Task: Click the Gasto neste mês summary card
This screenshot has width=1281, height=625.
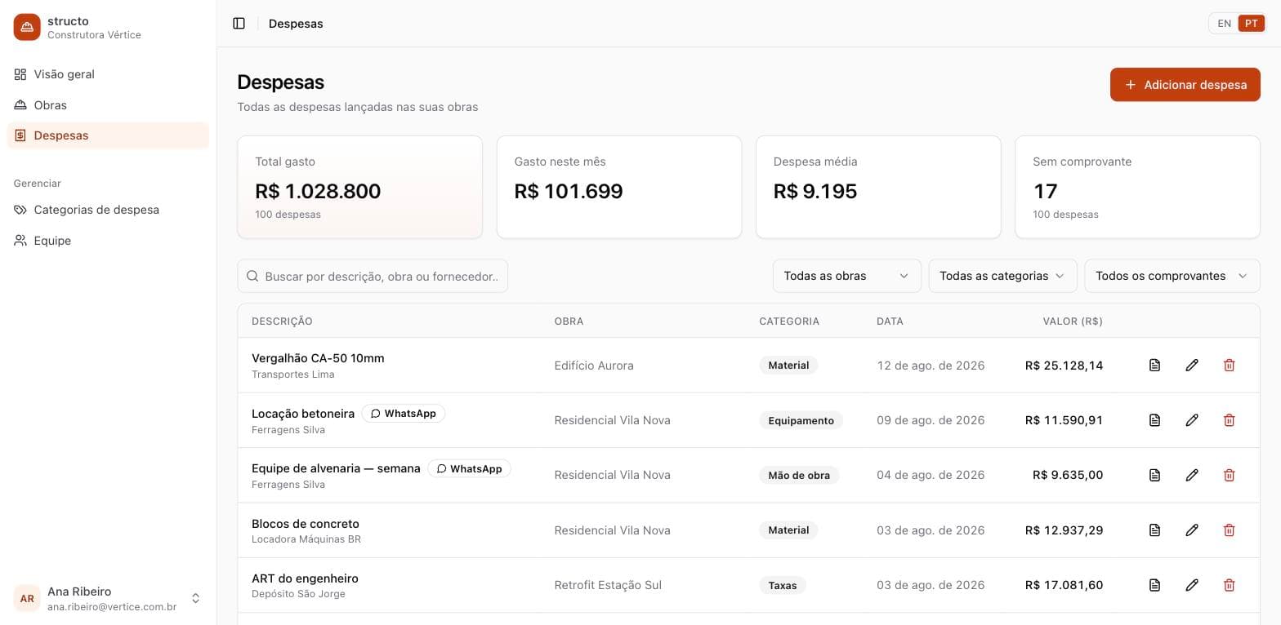Action: (619, 187)
